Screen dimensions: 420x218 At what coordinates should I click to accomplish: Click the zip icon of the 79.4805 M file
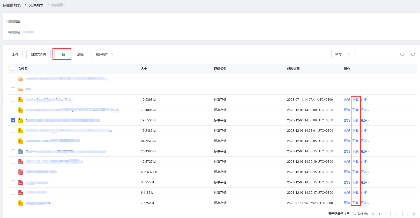[x=21, y=110]
